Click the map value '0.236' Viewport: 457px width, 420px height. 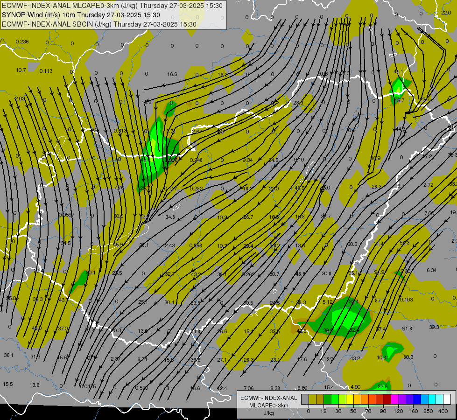point(22,42)
